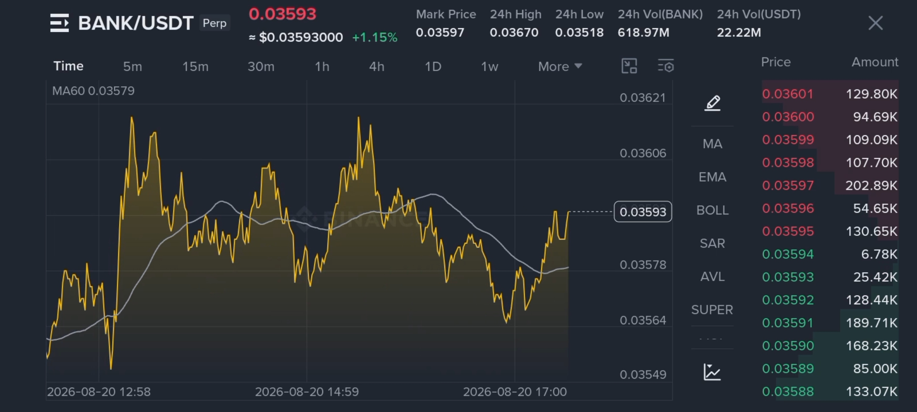Select bid price 0.03594

click(788, 254)
